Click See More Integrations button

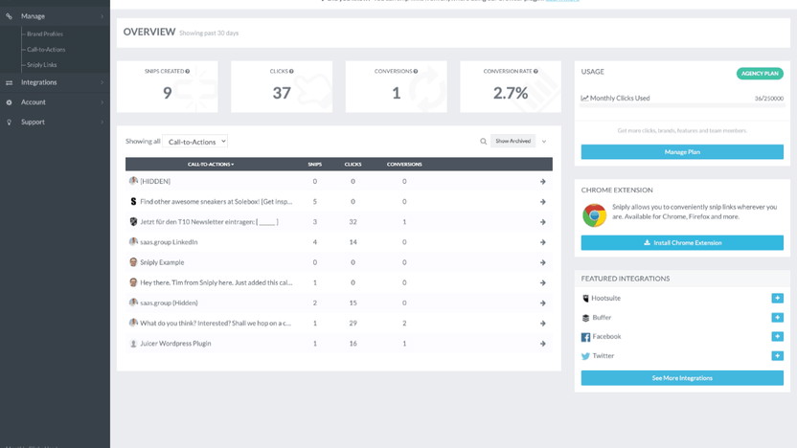pyautogui.click(x=682, y=378)
